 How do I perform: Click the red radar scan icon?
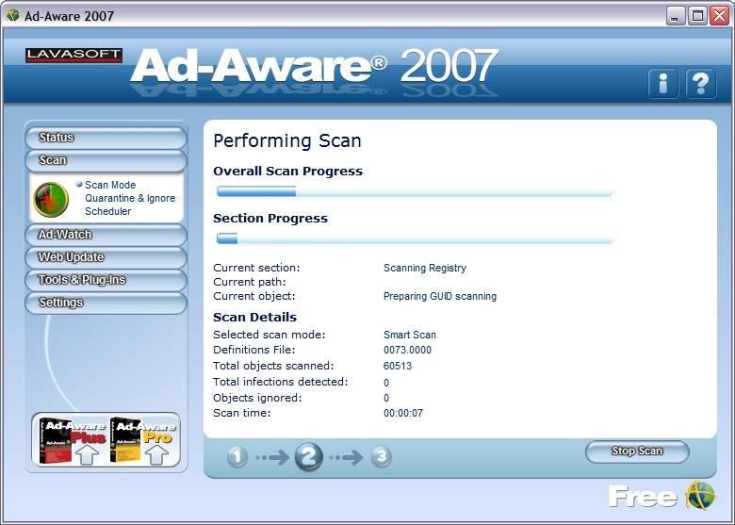coord(51,199)
